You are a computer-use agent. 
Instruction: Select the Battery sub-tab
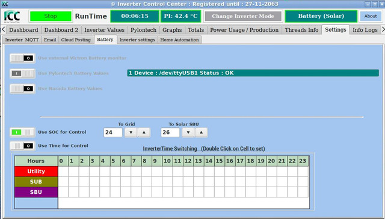(x=105, y=40)
